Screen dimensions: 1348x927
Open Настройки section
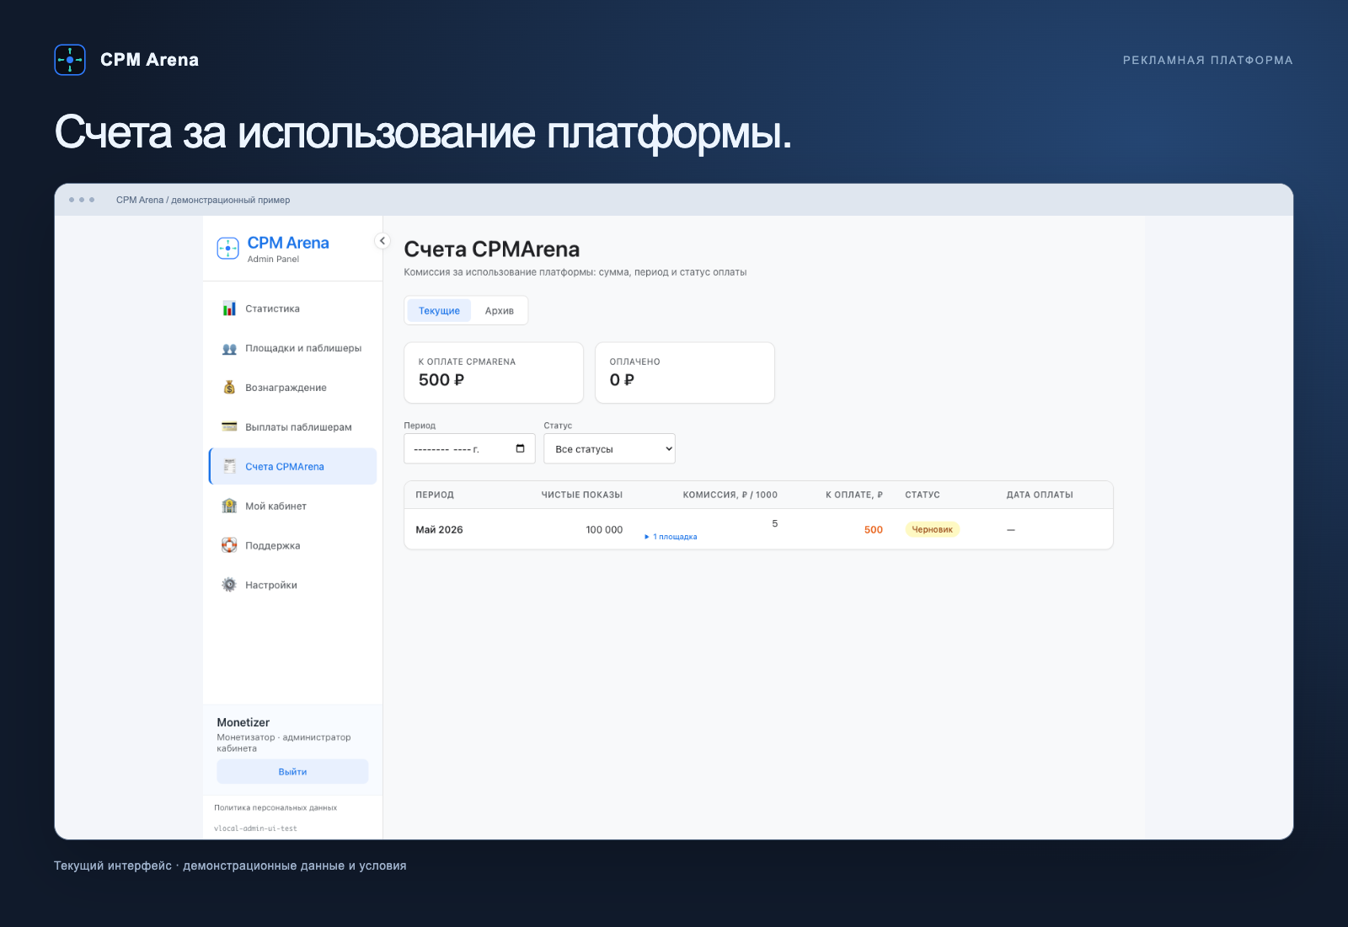click(x=293, y=585)
